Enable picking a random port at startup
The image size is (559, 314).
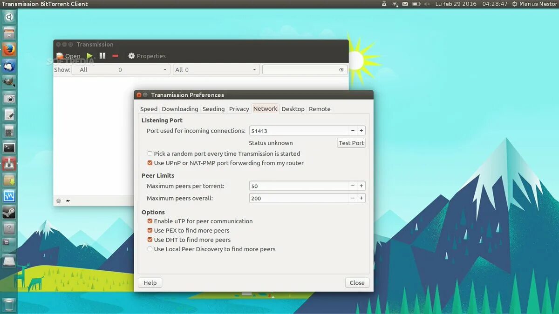(x=150, y=154)
